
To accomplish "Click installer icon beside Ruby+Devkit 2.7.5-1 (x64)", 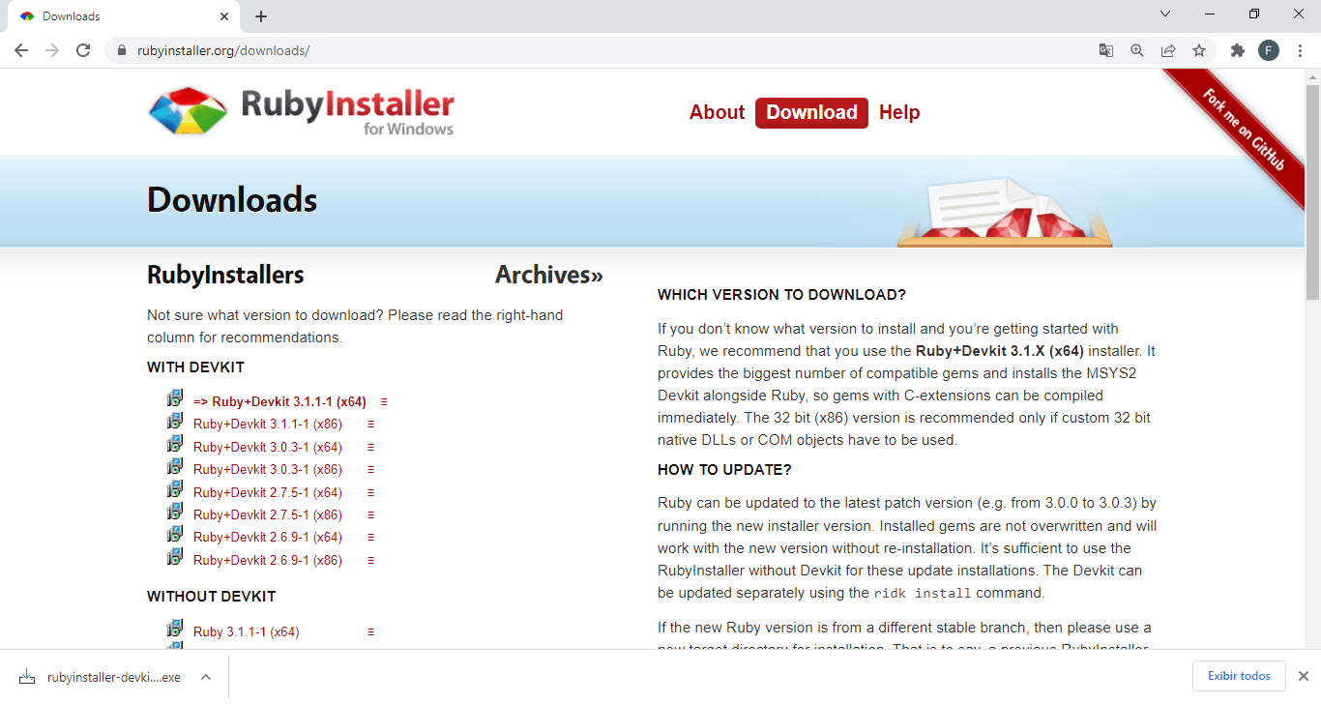I will pos(175,489).
